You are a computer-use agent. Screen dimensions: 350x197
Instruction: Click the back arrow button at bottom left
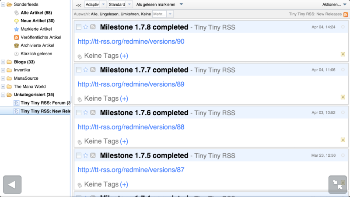(12, 184)
